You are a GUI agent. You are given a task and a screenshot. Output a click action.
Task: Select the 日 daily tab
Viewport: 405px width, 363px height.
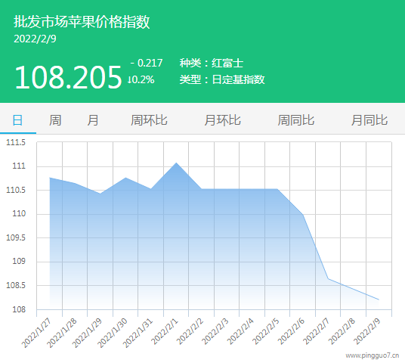coord(17,120)
